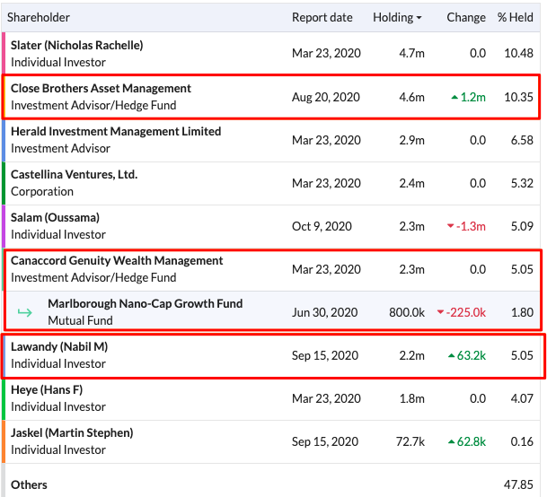The image size is (547, 497).
Task: Open Lawandy (Nabil M) shareholder
Action: click(59, 347)
